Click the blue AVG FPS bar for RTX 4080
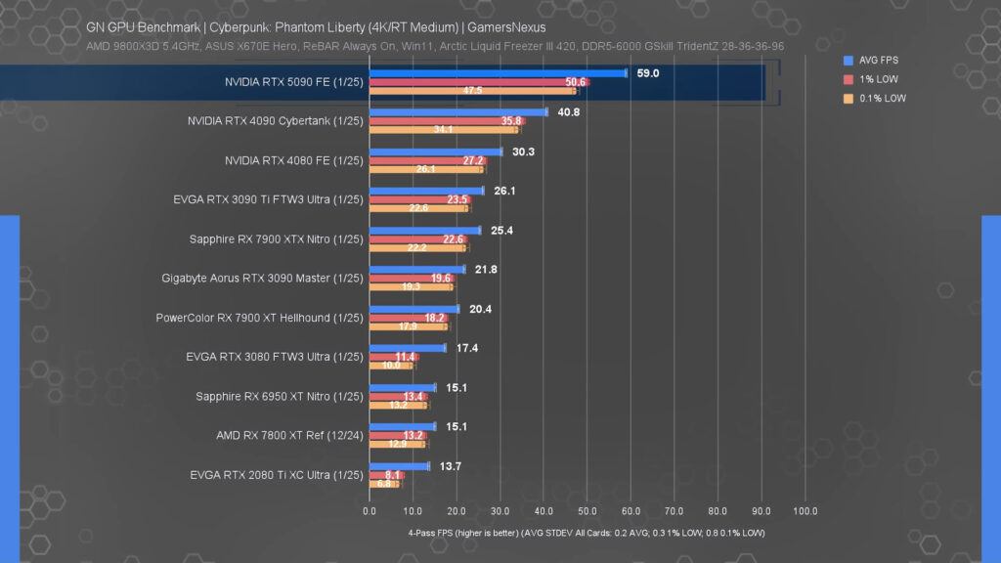The width and height of the screenshot is (1001, 563). coord(435,152)
